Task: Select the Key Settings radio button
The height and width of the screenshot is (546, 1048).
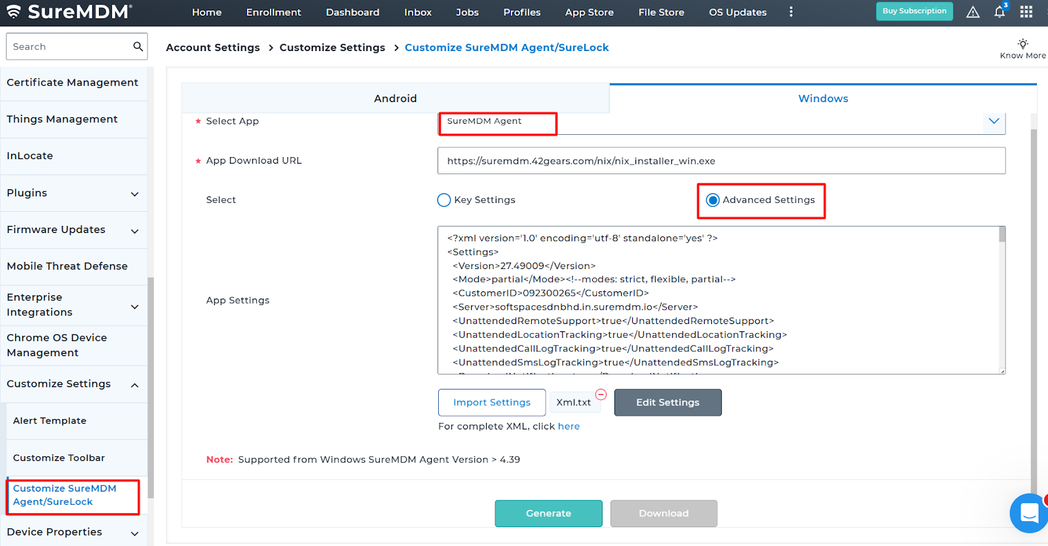Action: (x=444, y=200)
